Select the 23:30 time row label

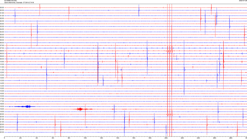(x=2, y=132)
